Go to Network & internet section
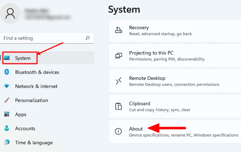Viewport: 241px width, 152px height. tap(36, 86)
